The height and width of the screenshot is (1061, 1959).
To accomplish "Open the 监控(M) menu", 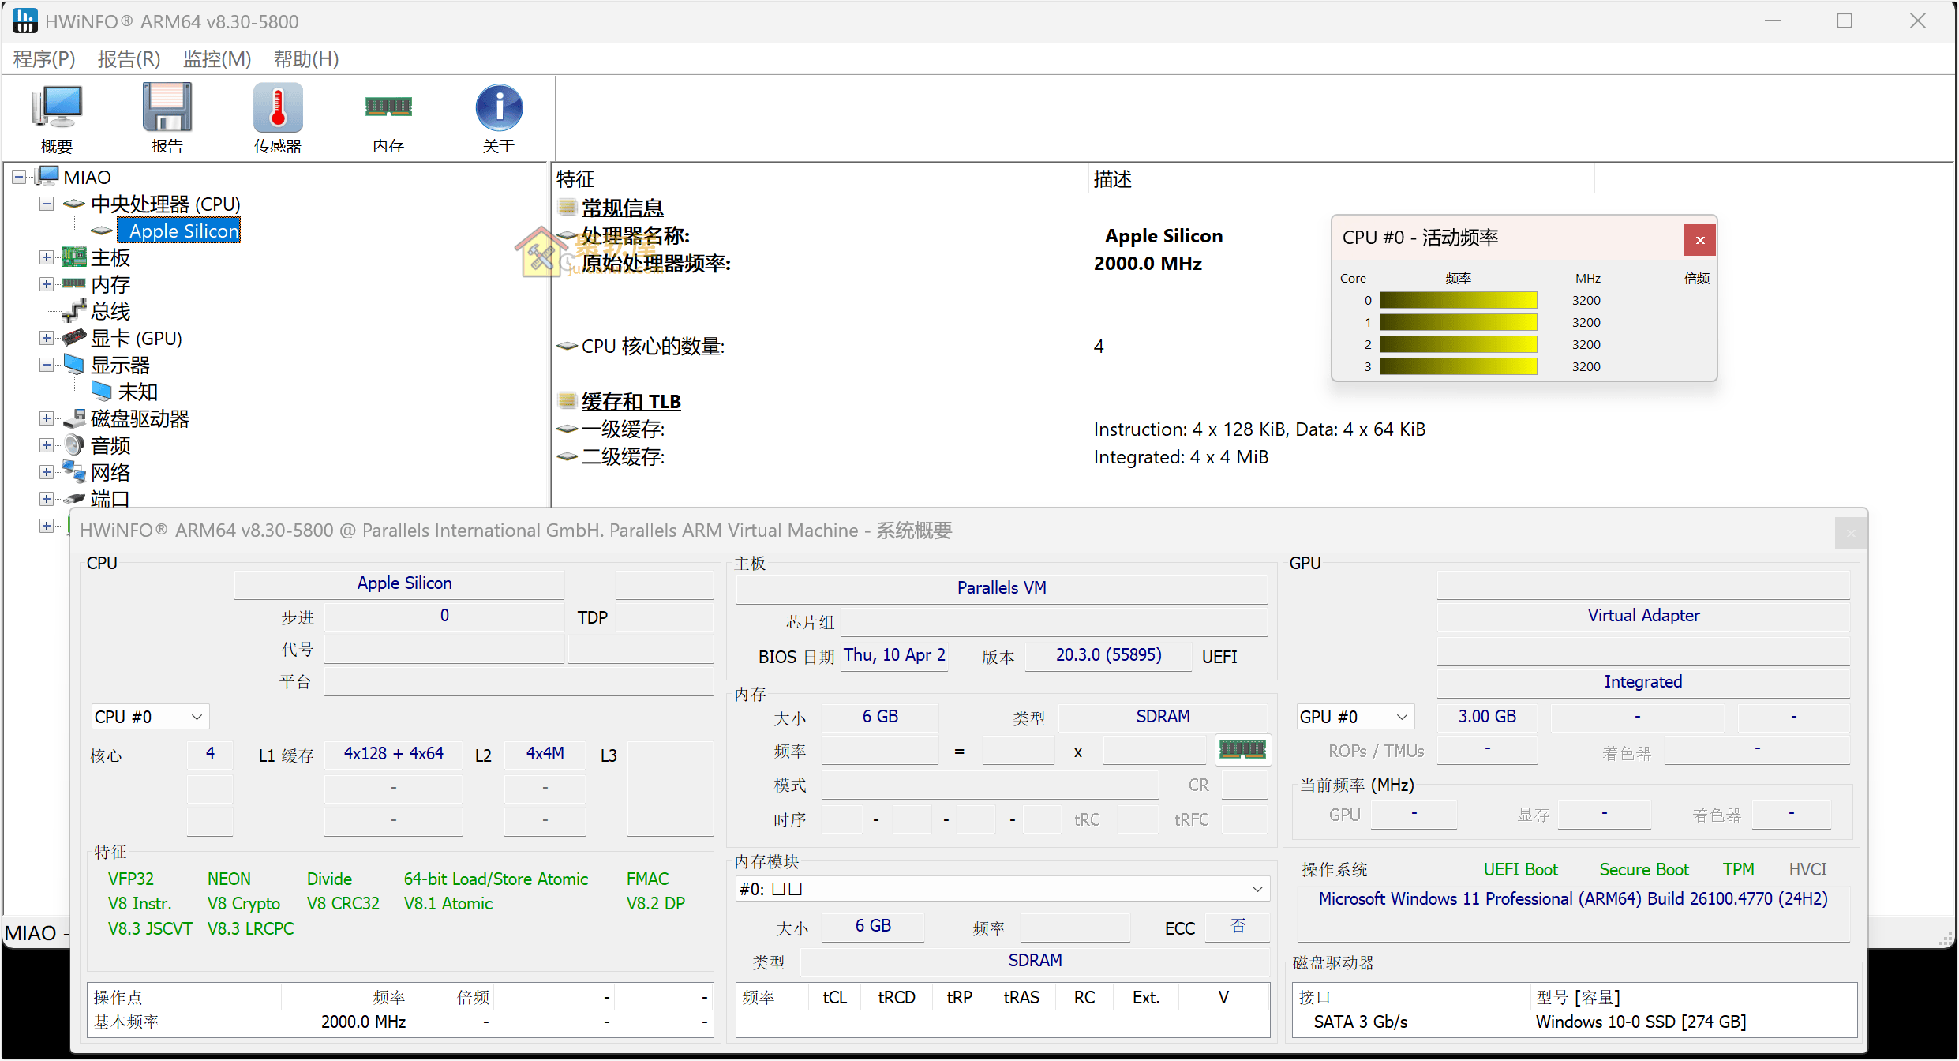I will (x=216, y=58).
